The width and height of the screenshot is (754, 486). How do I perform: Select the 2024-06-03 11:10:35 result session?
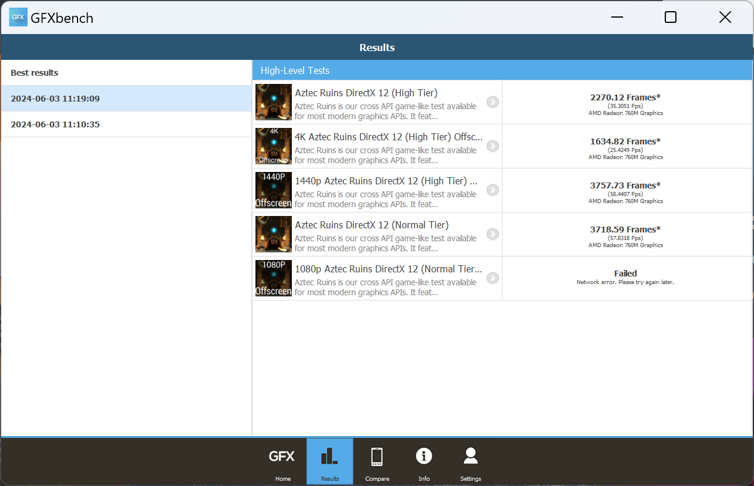pos(126,124)
